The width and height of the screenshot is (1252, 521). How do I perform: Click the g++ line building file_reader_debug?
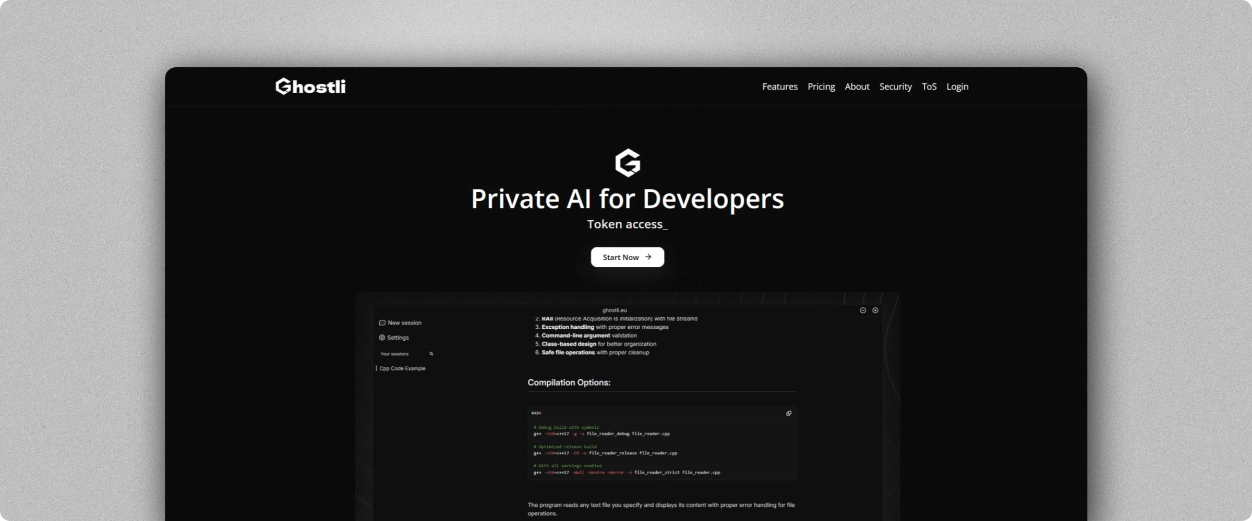point(601,433)
